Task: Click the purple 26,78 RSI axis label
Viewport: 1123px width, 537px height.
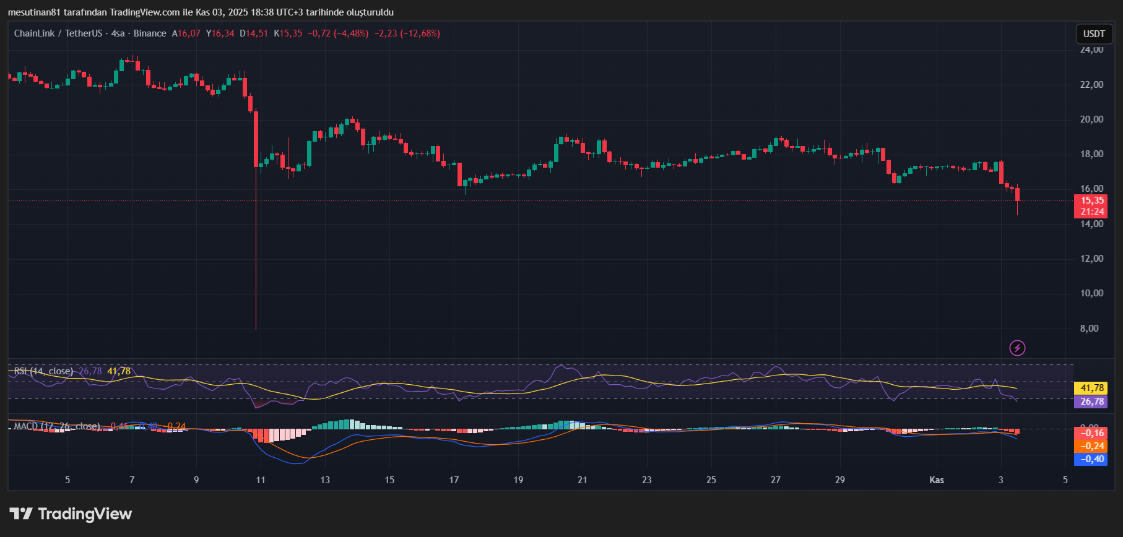Action: 1092,402
